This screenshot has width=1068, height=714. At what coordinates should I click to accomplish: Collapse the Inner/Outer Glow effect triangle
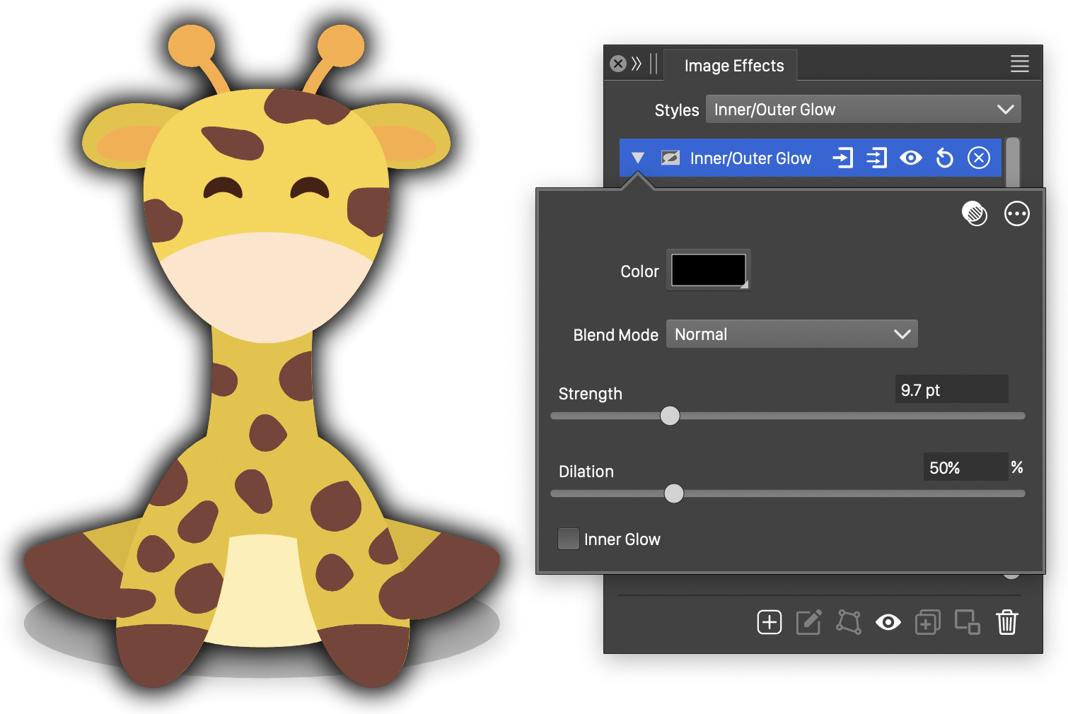[x=638, y=158]
